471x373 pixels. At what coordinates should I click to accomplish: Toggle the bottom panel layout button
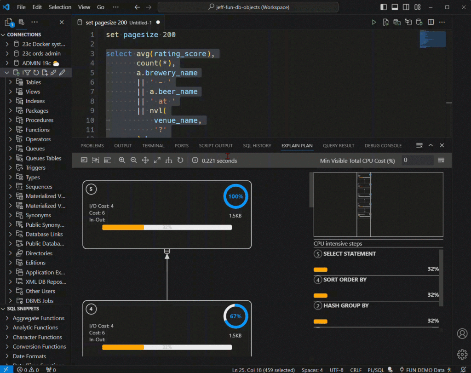(395, 7)
